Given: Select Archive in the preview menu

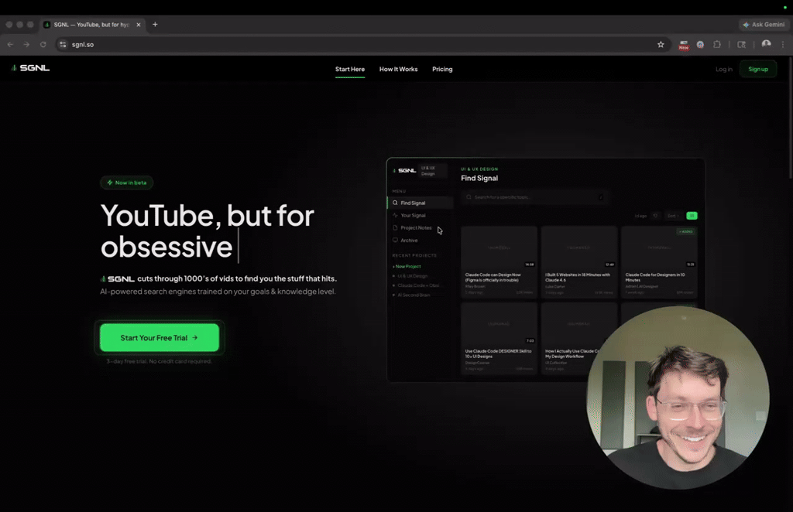Looking at the screenshot, I should coord(421,241).
